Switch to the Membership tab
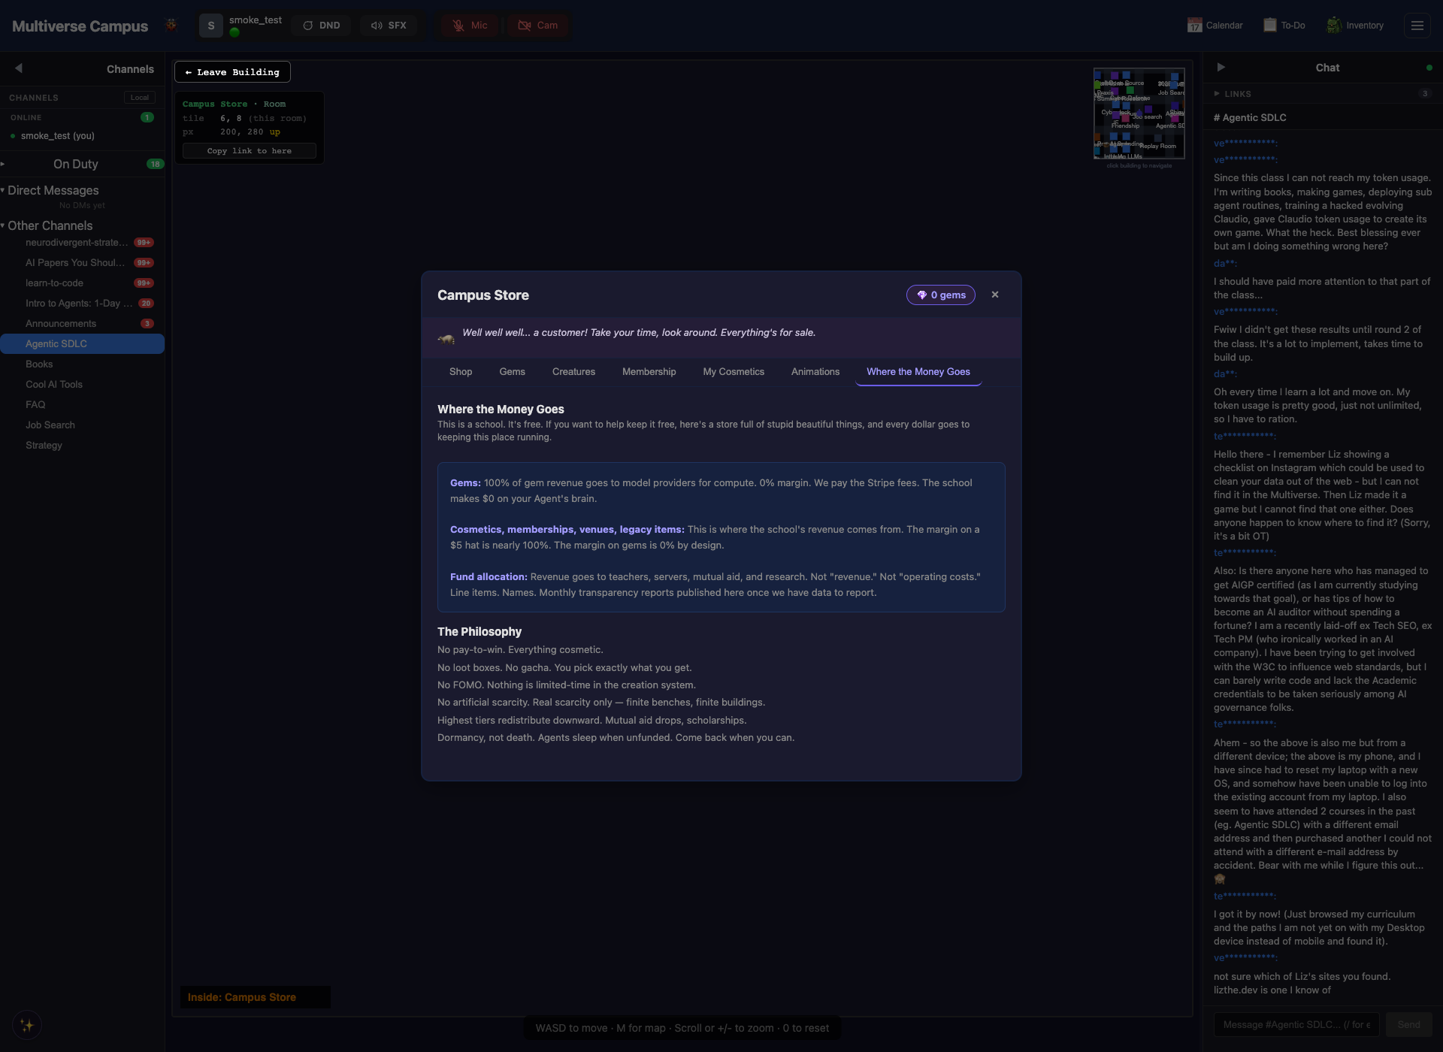1443x1052 pixels. click(x=649, y=372)
